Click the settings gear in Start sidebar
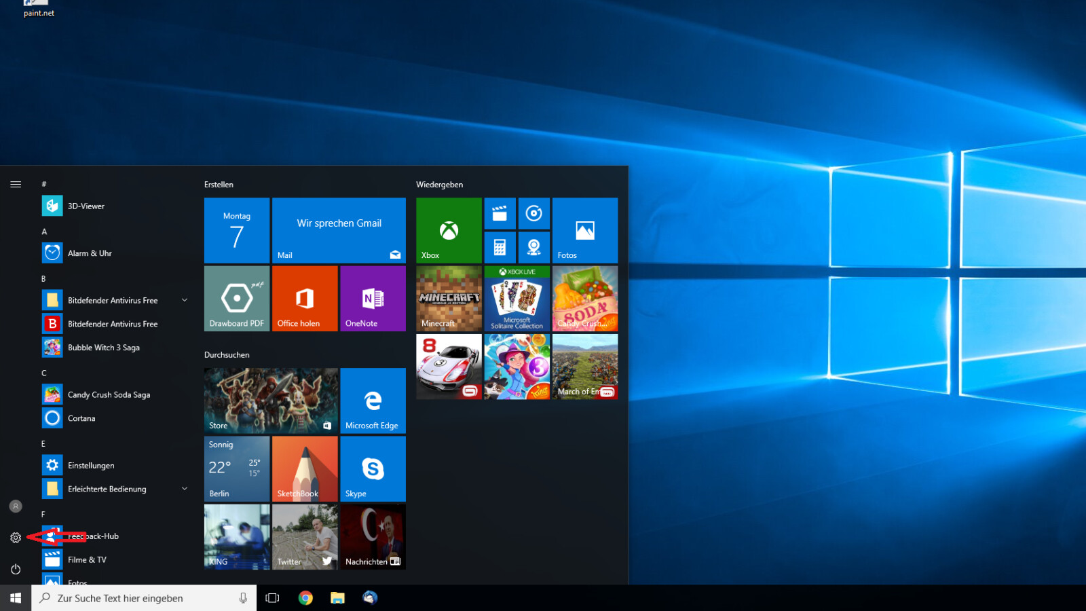This screenshot has width=1086, height=611. 16,538
